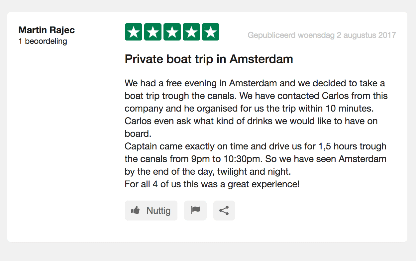Click the line starting "Captain came exactly on time"
Image resolution: width=416 pixels, height=261 pixels.
(255, 146)
